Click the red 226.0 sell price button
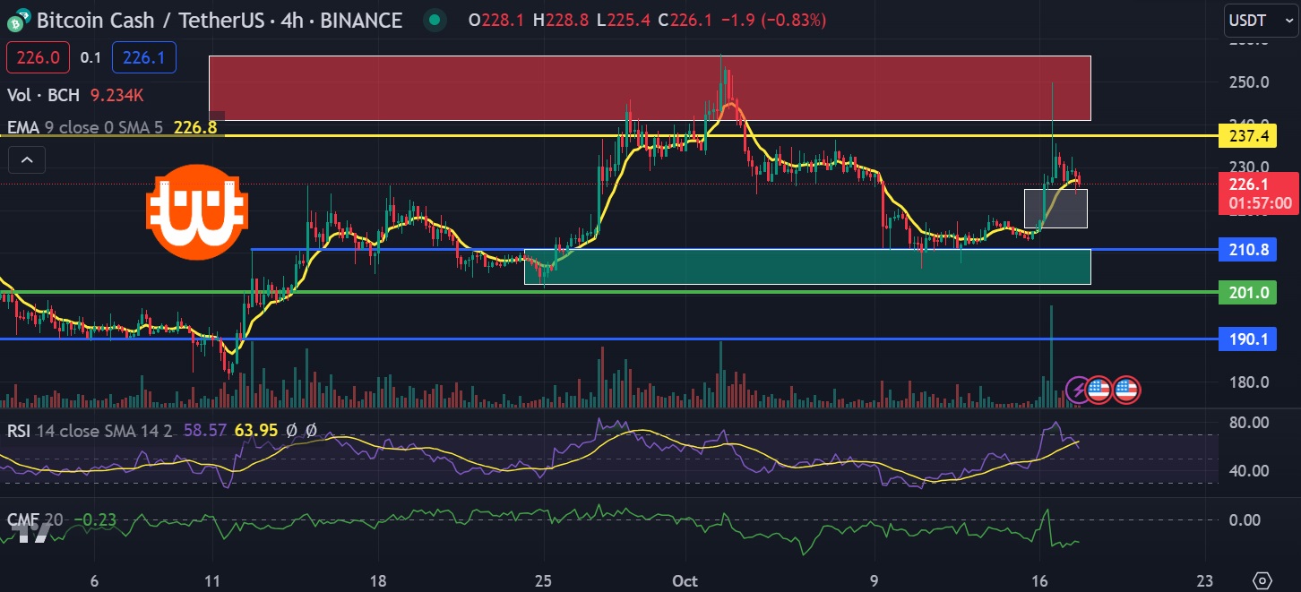 pyautogui.click(x=38, y=58)
